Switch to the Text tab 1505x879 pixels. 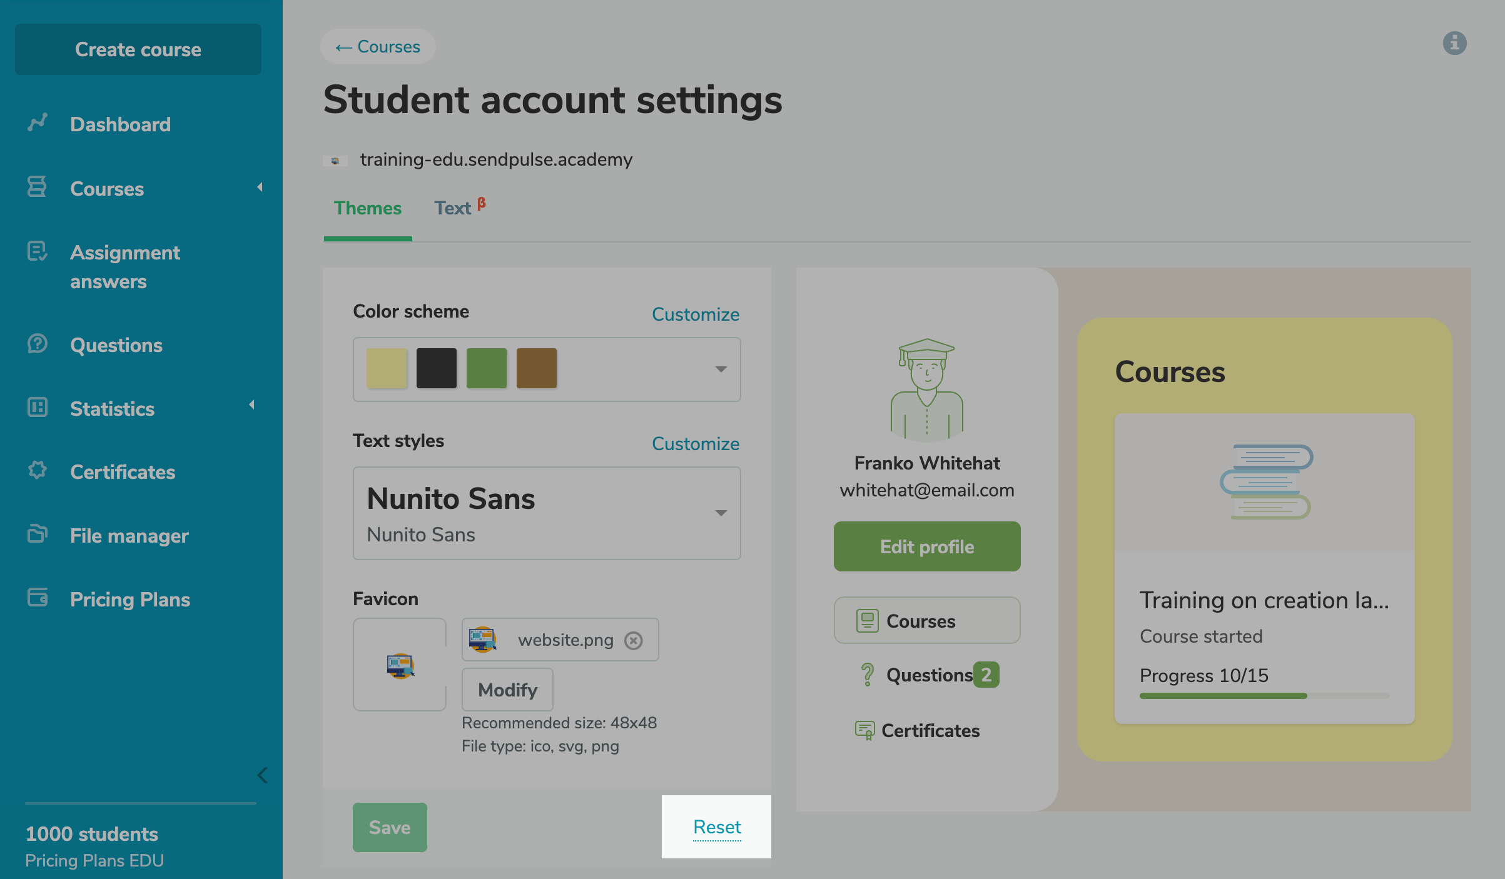pyautogui.click(x=453, y=208)
